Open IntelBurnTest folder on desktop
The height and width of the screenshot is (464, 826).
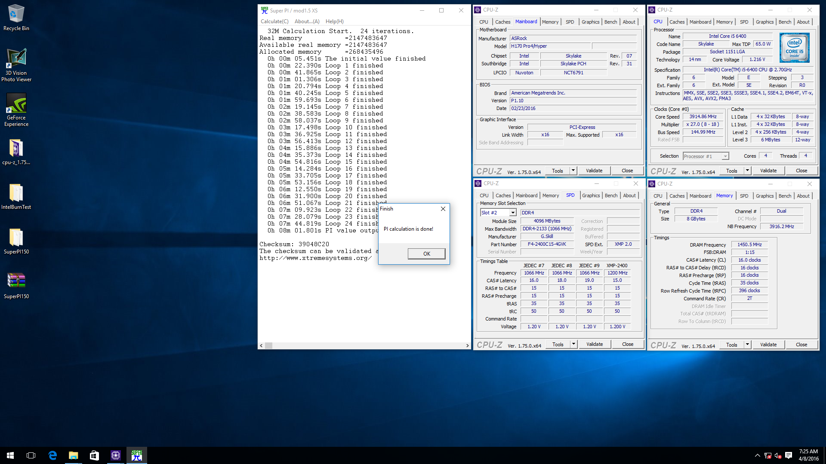tap(16, 197)
